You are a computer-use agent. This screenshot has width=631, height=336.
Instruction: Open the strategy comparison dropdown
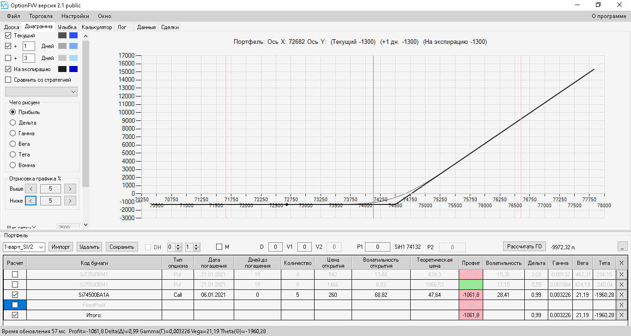41,92
